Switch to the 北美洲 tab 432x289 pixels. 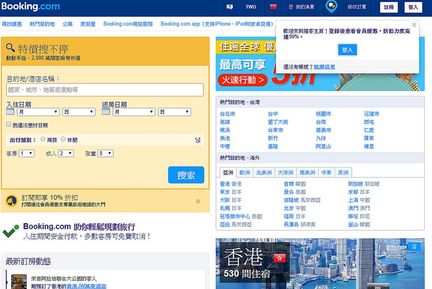pos(264,173)
